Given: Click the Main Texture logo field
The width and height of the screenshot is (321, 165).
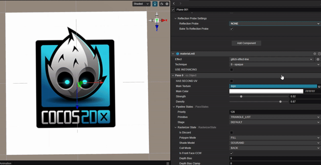Looking at the screenshot, I should pos(273,86).
